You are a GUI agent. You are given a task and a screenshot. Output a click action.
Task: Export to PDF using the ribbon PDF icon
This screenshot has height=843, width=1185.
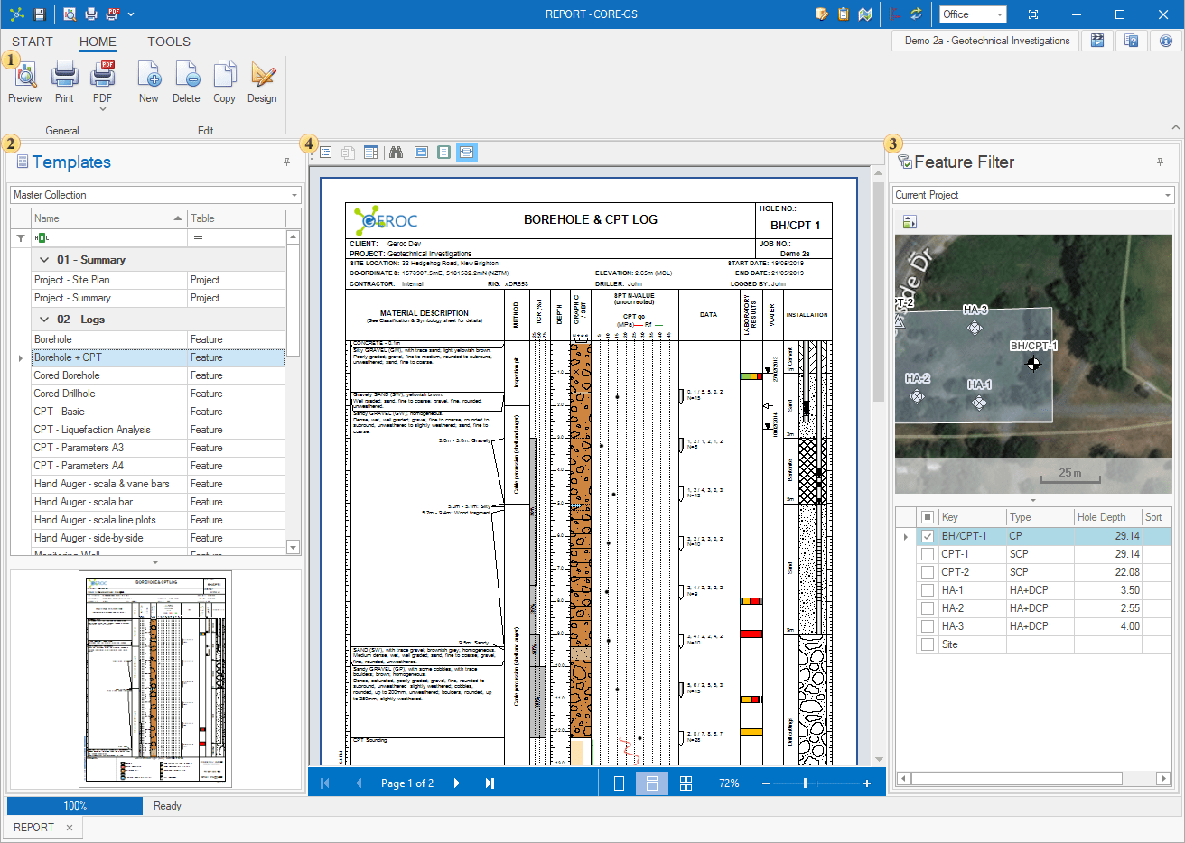[x=103, y=75]
